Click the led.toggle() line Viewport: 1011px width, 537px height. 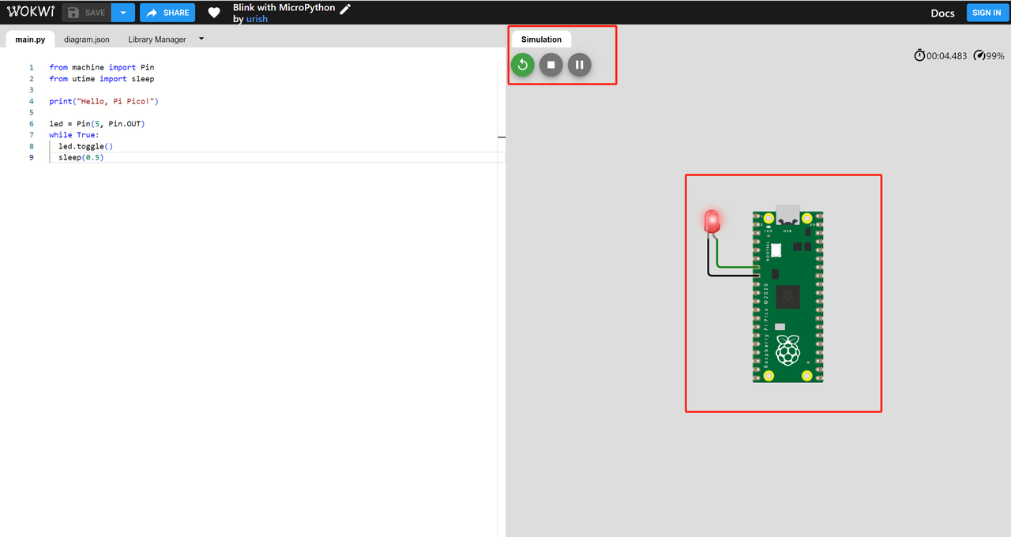tap(85, 146)
